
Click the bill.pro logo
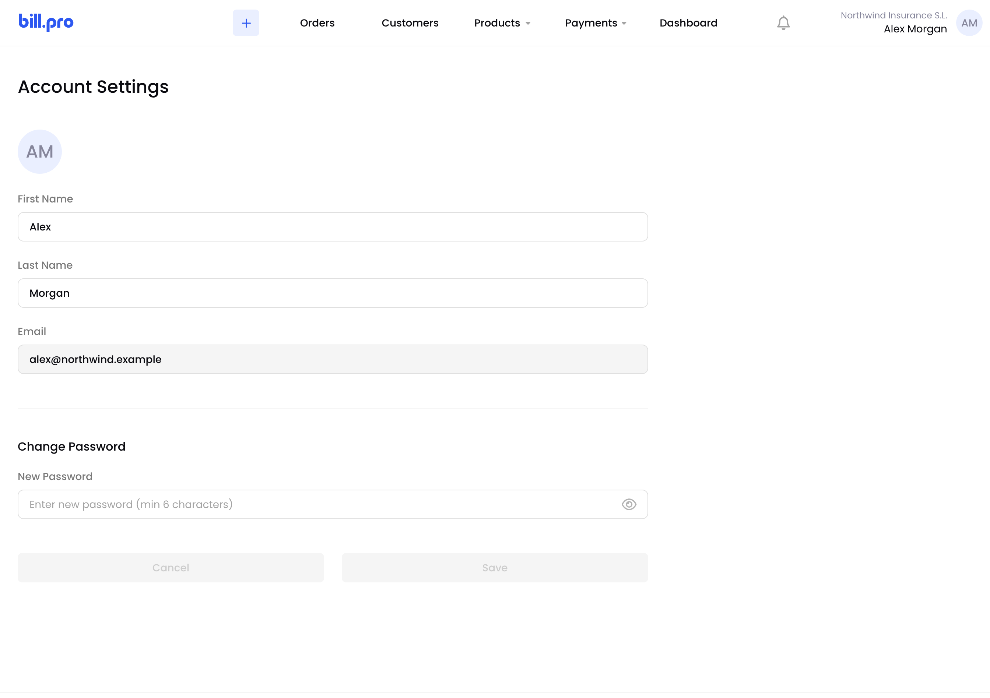click(x=46, y=22)
